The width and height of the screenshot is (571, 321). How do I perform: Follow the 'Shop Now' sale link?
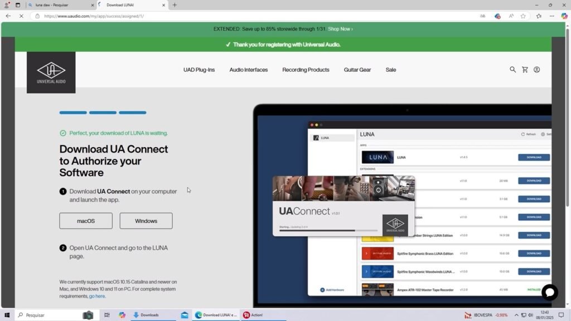coord(340,29)
